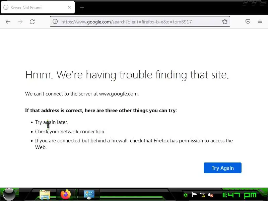Click the 'Try again later.' text

(52, 122)
